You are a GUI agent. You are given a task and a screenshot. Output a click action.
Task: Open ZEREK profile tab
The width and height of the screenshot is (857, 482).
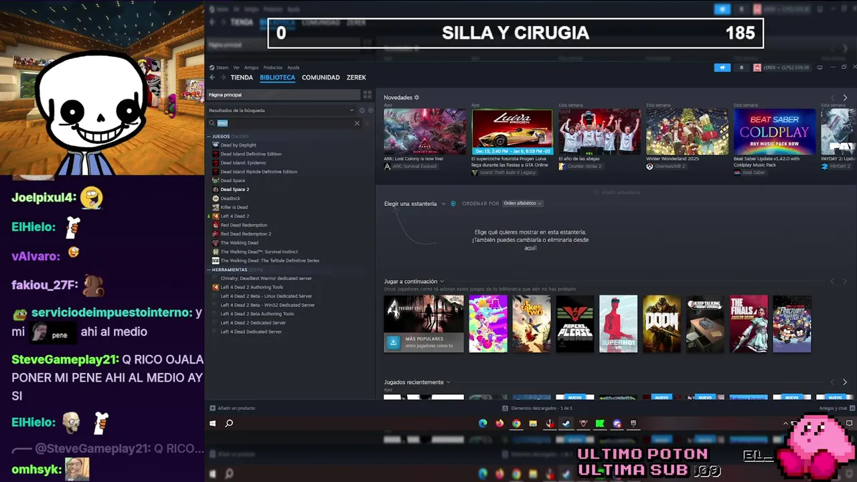pyautogui.click(x=356, y=78)
